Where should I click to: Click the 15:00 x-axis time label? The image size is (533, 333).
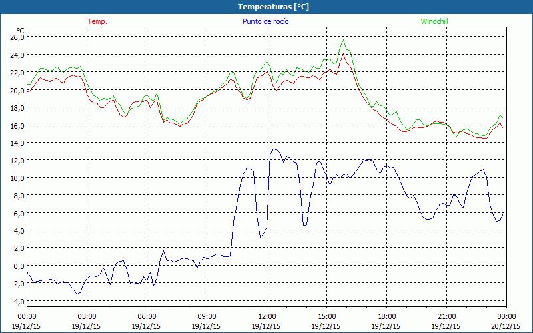tap(326, 317)
